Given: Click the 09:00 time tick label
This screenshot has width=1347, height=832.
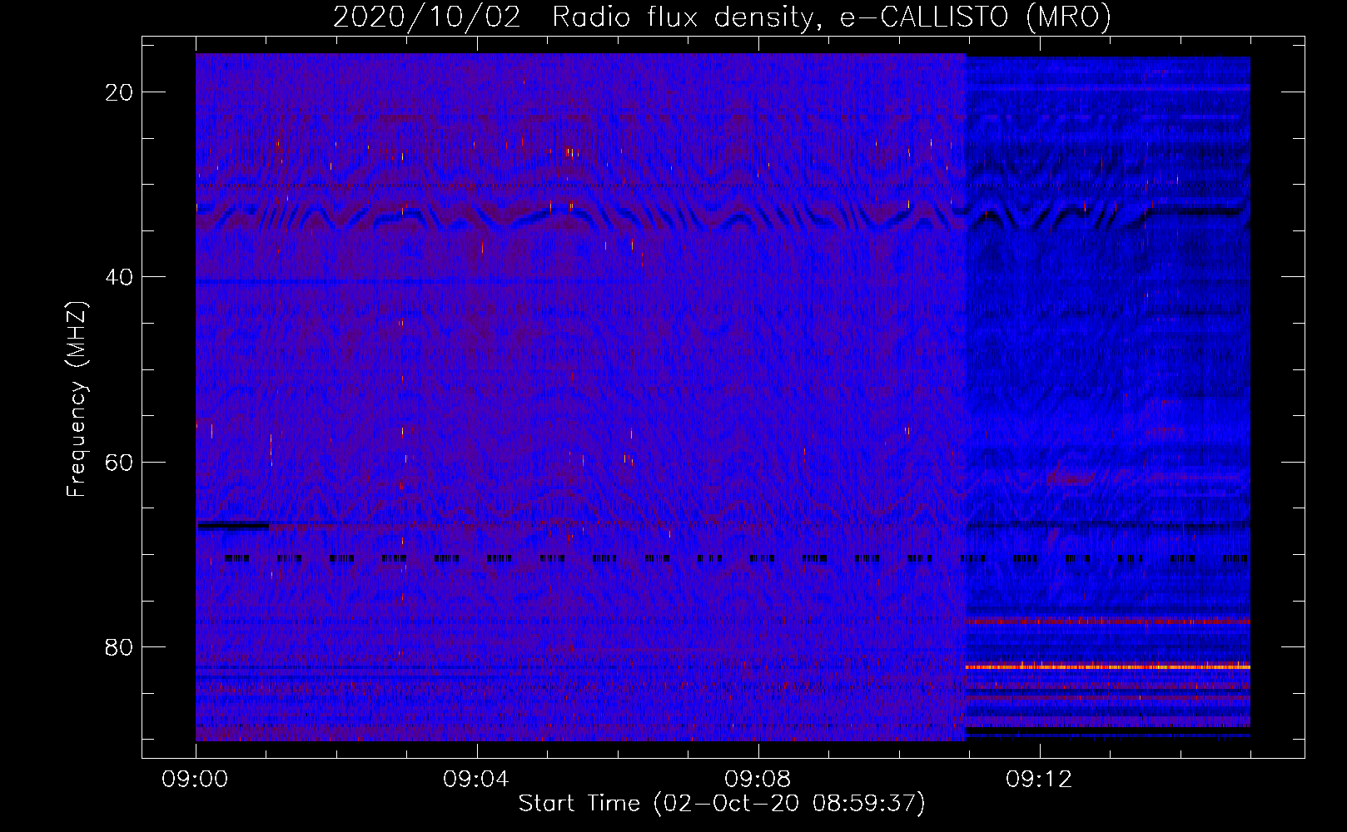Looking at the screenshot, I should click(196, 780).
